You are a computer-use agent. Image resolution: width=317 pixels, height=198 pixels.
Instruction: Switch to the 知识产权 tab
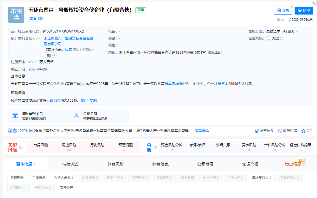(250, 164)
